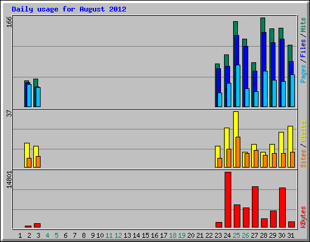Click the red "KBytes" legend label
310x242 pixels.
[303, 217]
